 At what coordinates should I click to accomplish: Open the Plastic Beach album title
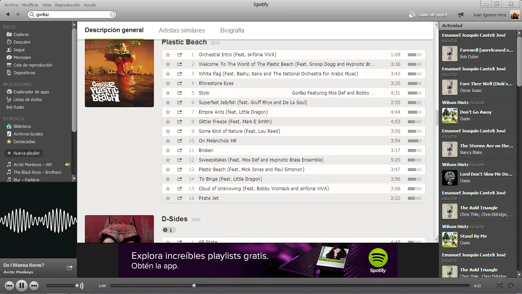pos(184,42)
